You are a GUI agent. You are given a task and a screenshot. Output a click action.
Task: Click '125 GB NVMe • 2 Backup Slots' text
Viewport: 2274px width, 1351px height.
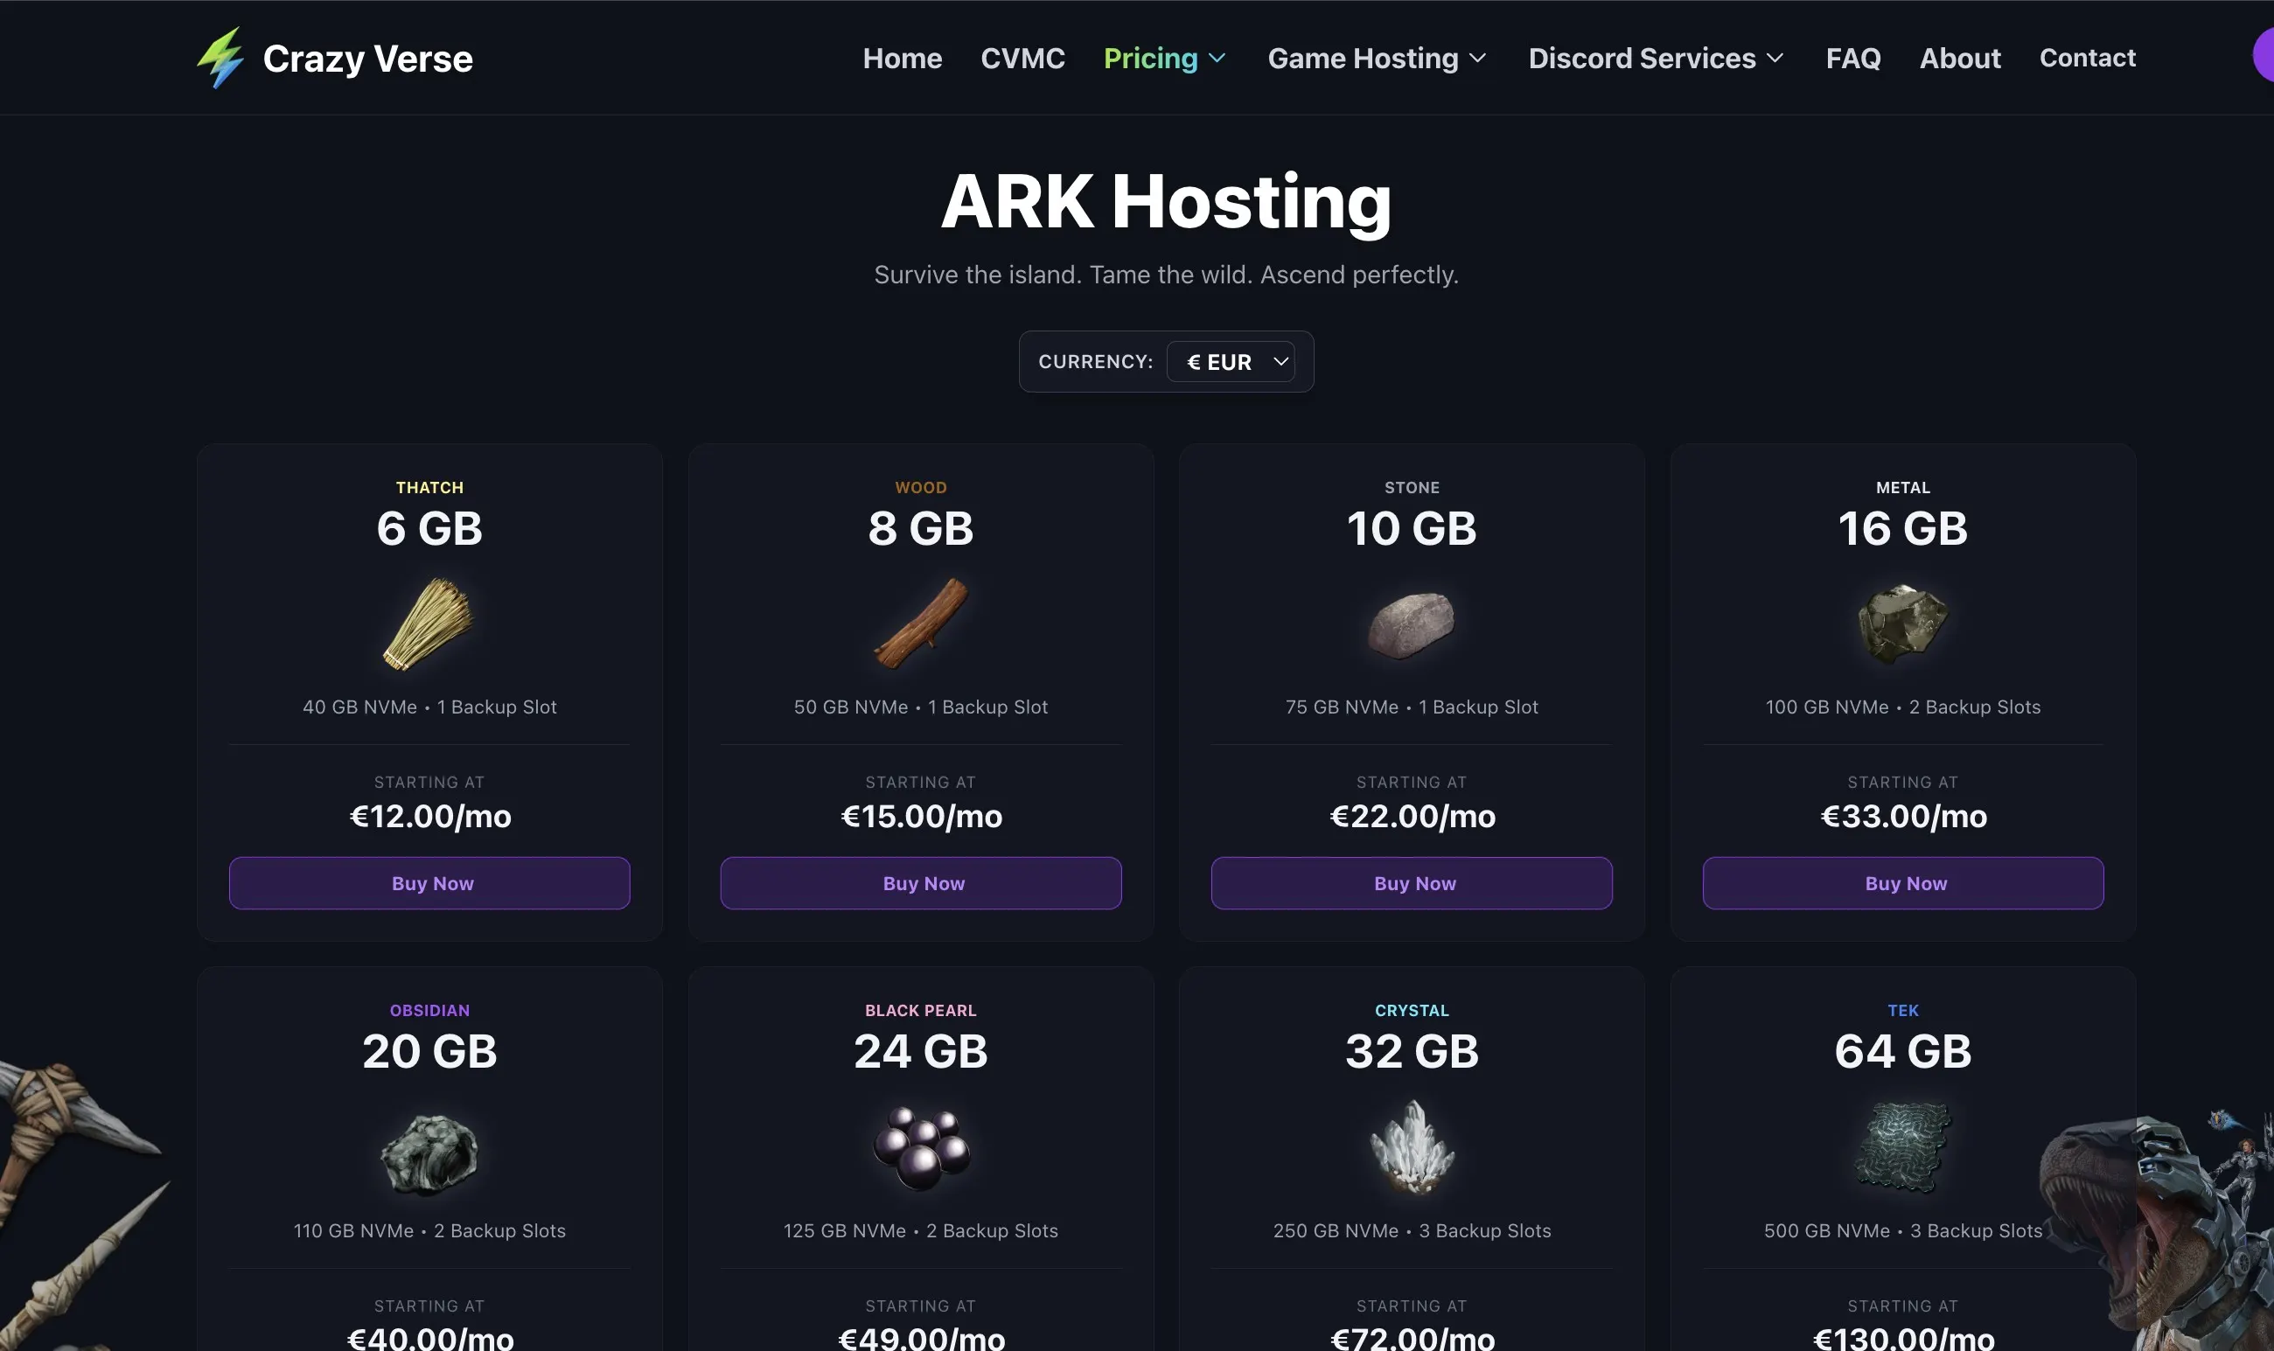click(920, 1231)
